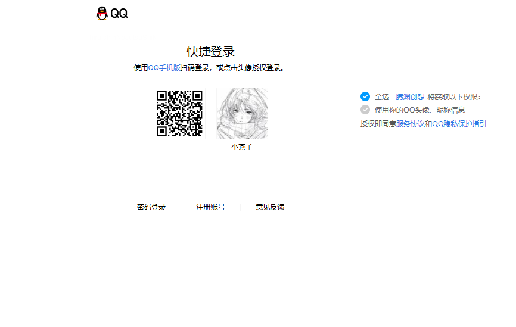Open 意见反馈 feedback link

tap(270, 207)
